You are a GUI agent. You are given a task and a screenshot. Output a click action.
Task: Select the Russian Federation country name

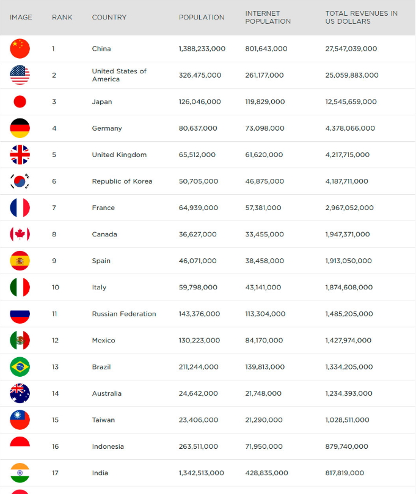[x=124, y=314]
